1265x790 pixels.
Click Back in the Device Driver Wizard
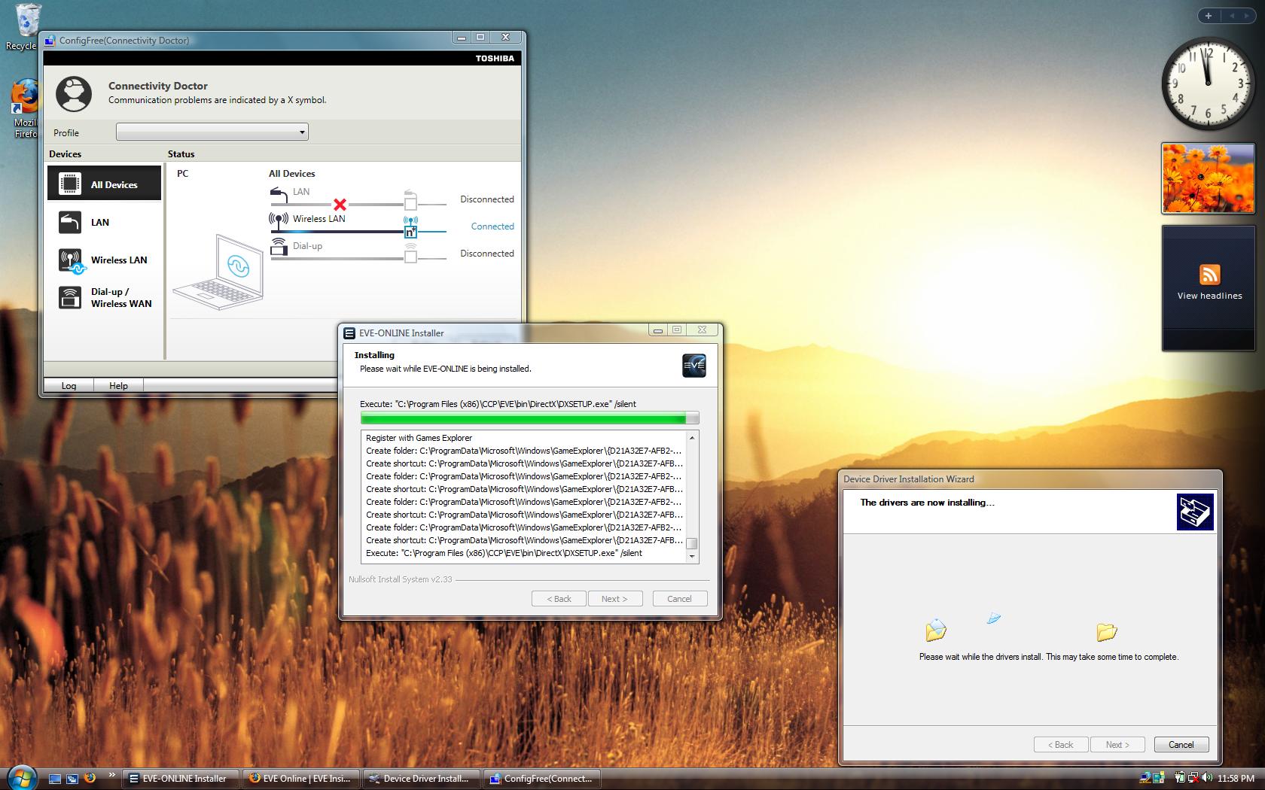(1061, 745)
